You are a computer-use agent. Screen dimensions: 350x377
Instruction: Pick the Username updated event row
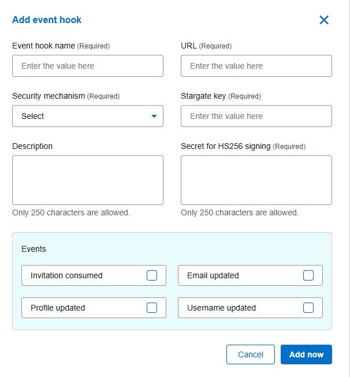[250, 308]
